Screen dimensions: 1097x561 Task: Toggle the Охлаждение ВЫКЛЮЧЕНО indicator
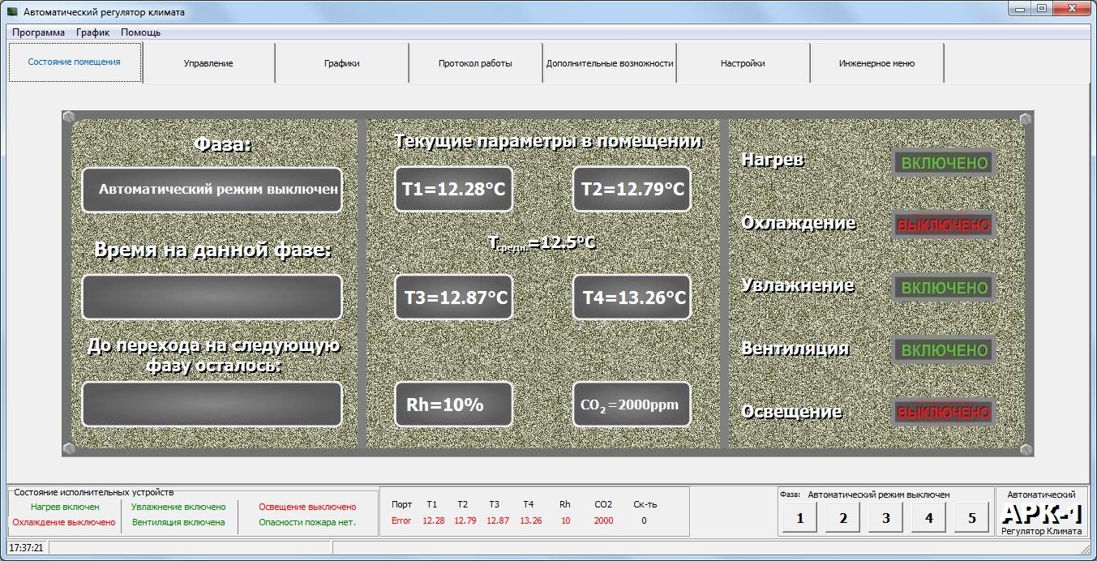(x=945, y=225)
